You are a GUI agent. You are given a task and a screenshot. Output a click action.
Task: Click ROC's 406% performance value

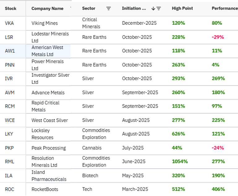click(218, 189)
